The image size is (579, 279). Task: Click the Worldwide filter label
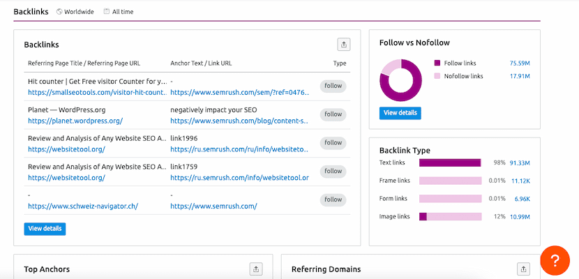tap(79, 12)
